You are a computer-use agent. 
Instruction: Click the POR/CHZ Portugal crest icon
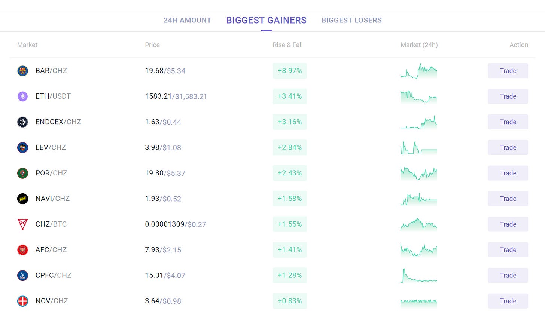point(23,173)
